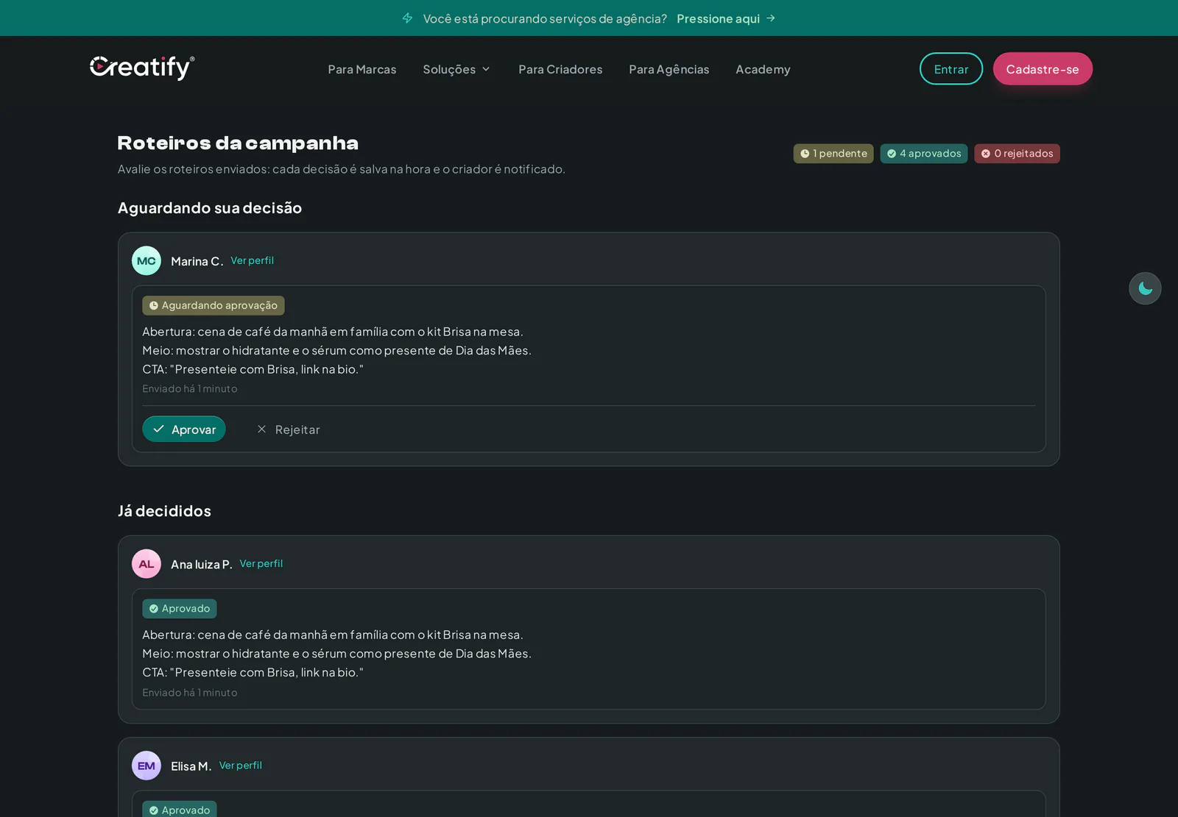Screen dimensions: 1178x817
Task: Click the Creatify logo
Action: [x=142, y=68]
